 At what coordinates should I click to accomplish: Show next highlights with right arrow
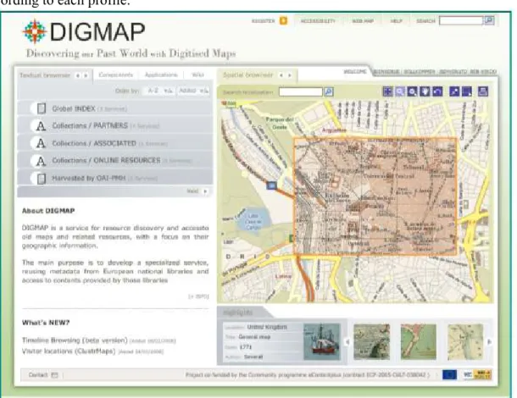tap(490, 342)
